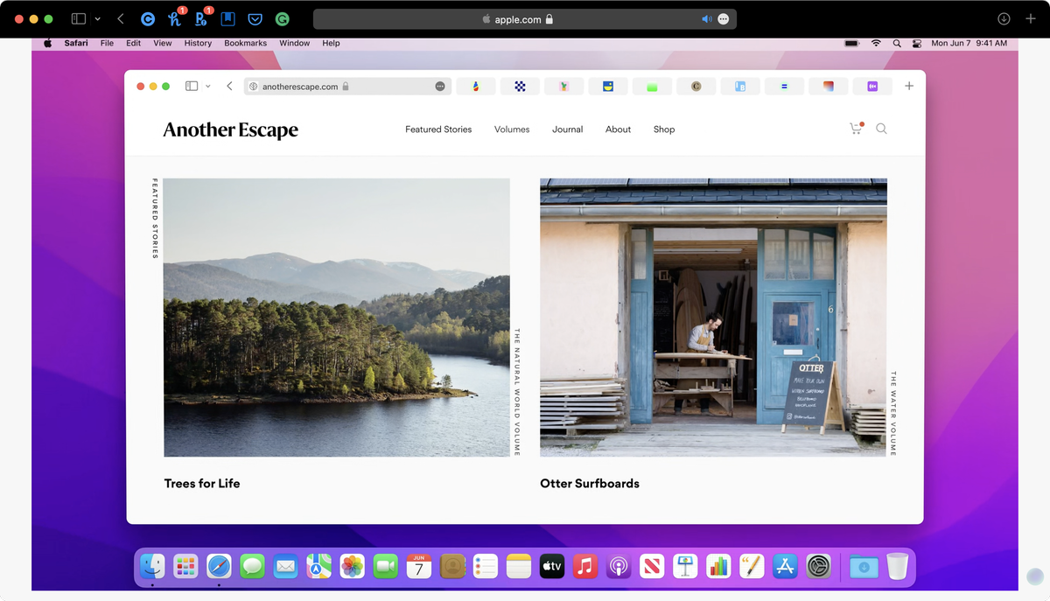Mute audio on the apple.com tab
This screenshot has width=1050, height=601.
705,17
